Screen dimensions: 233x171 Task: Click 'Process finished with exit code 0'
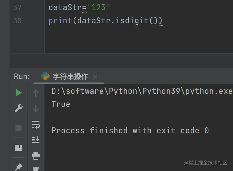tap(130, 131)
